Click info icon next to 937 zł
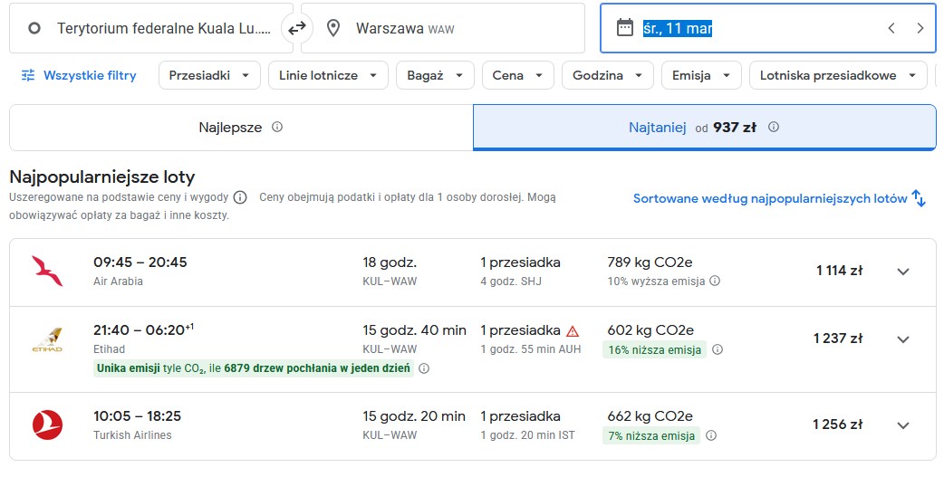This screenshot has width=944, height=477. (x=774, y=127)
